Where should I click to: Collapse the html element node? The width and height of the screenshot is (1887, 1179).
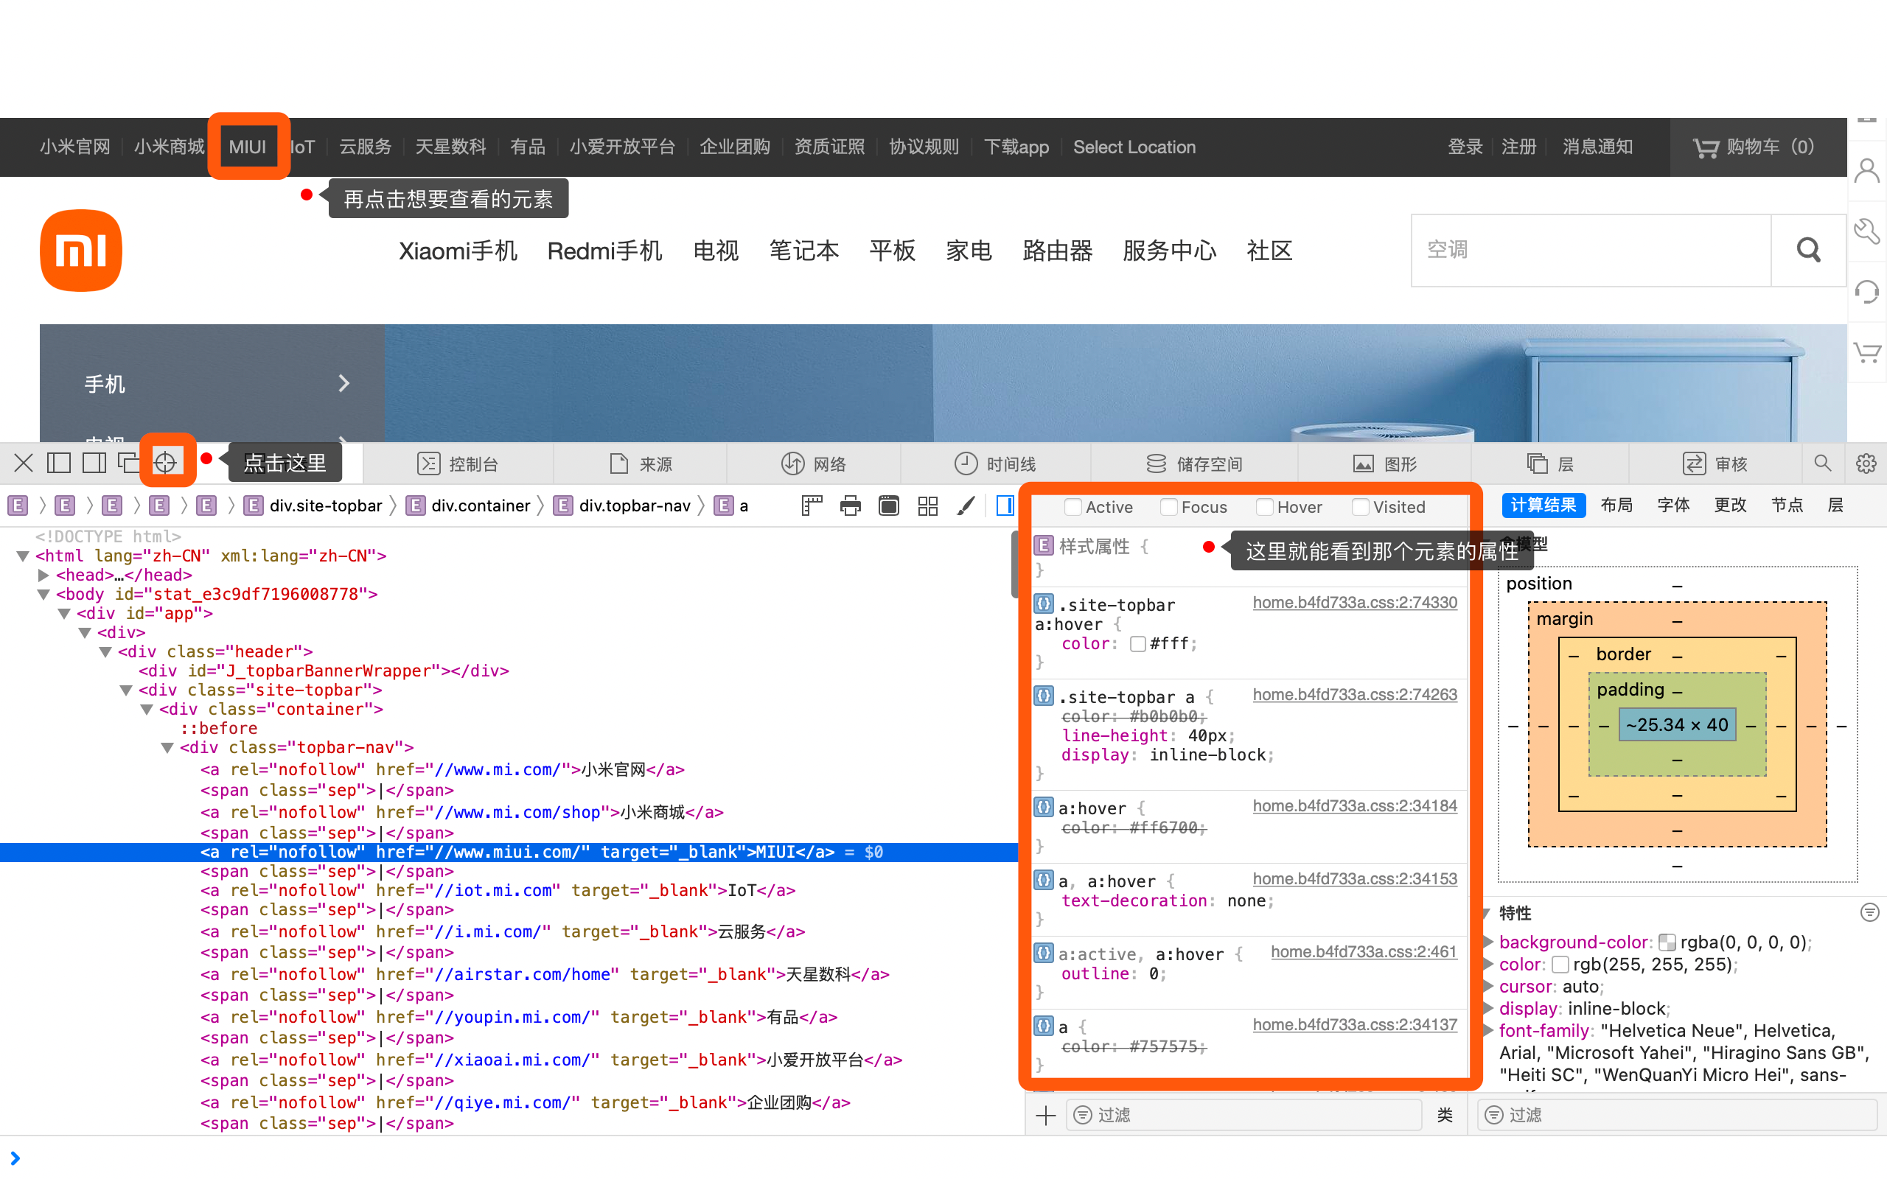pos(24,556)
